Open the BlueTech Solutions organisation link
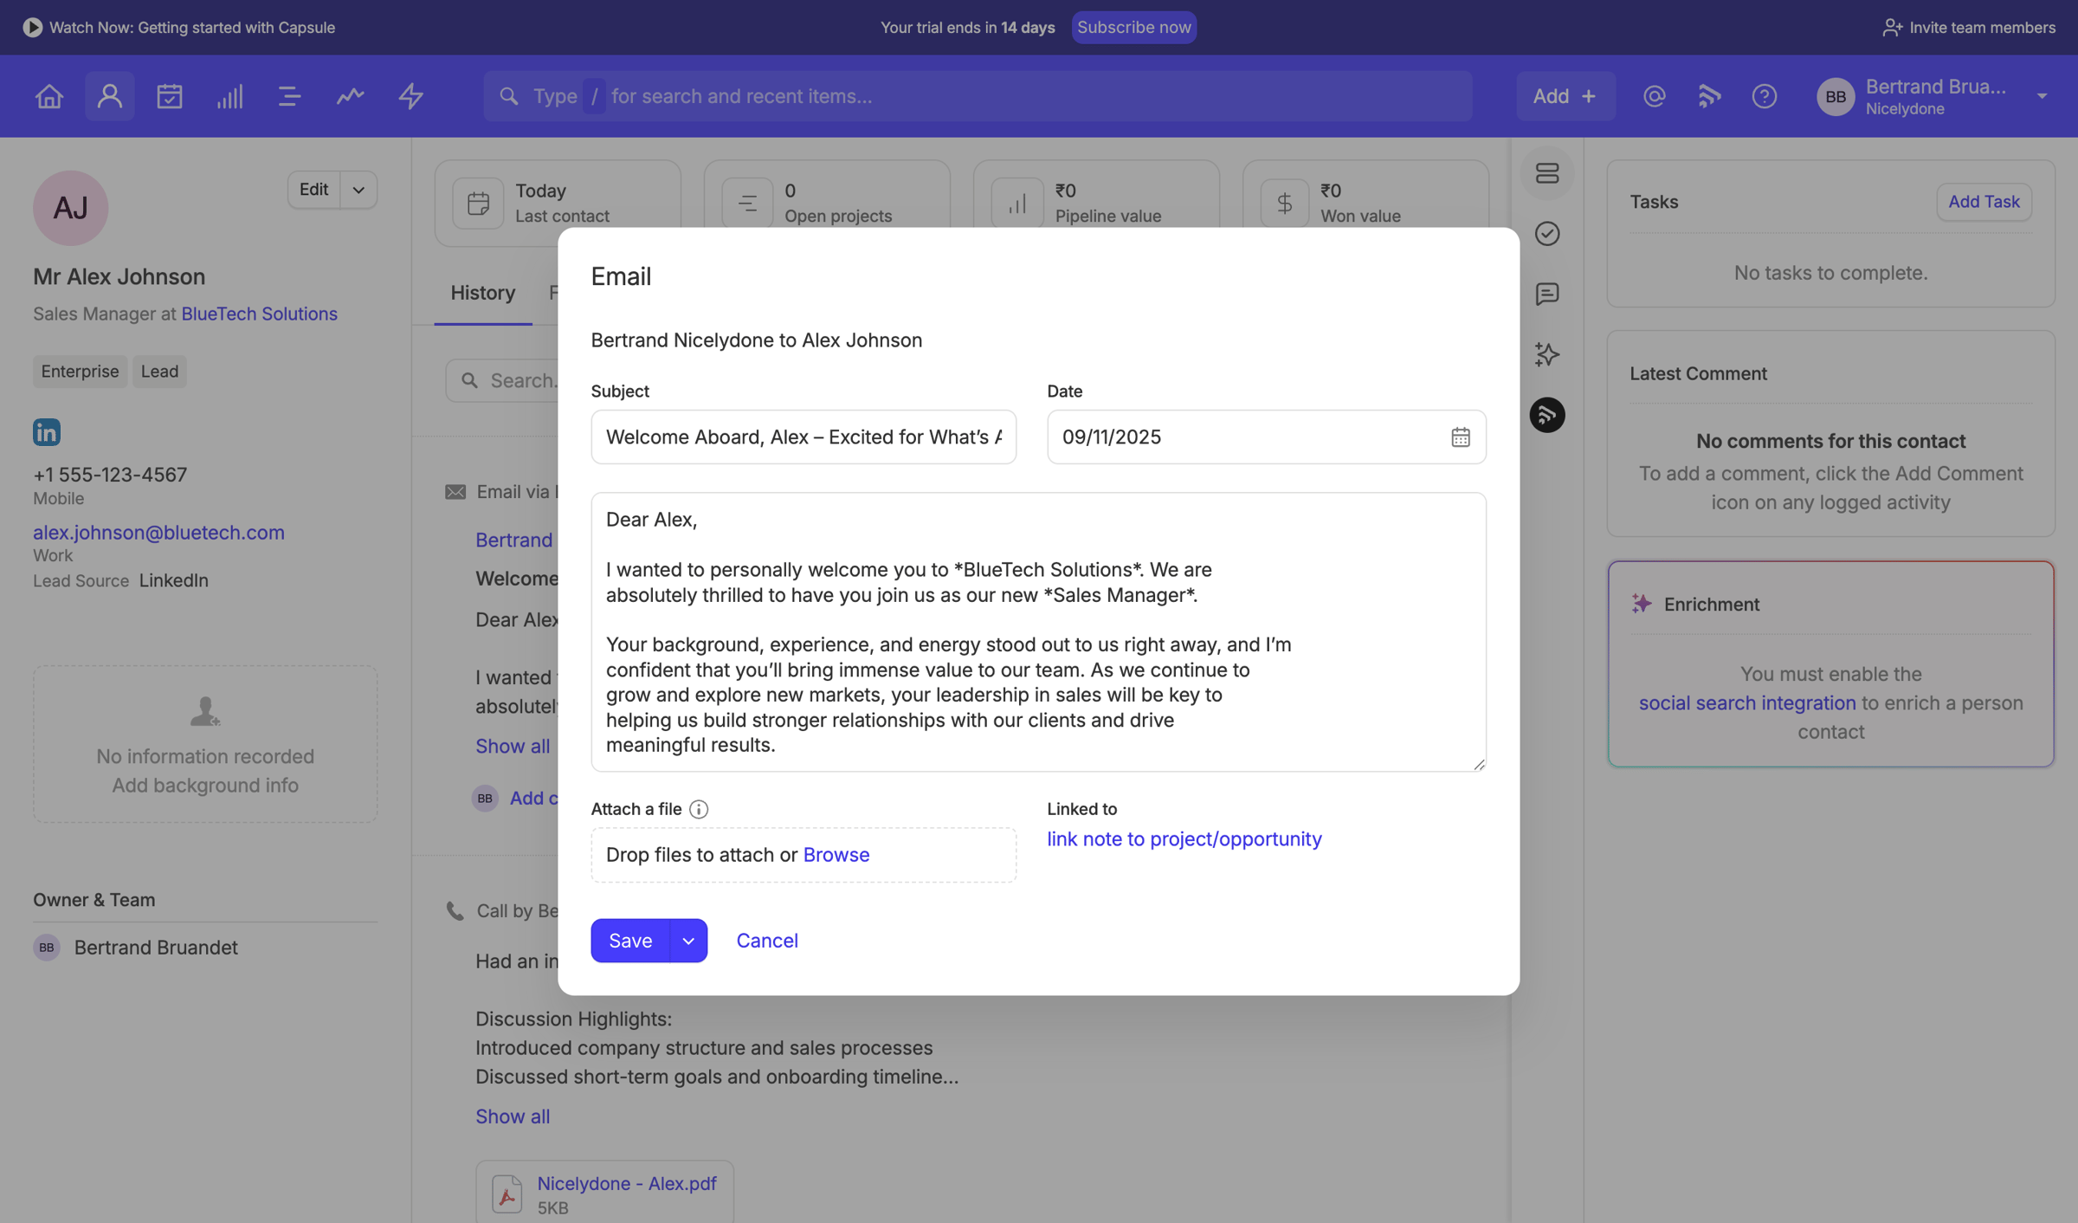Image resolution: width=2078 pixels, height=1223 pixels. [x=260, y=314]
